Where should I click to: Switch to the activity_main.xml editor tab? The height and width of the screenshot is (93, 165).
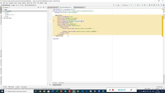point(53,7)
